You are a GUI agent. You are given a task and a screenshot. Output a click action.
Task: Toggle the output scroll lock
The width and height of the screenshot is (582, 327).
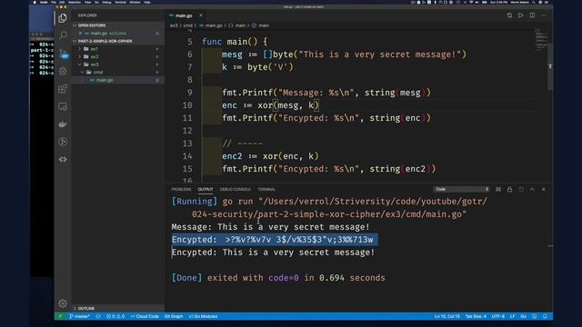509,189
